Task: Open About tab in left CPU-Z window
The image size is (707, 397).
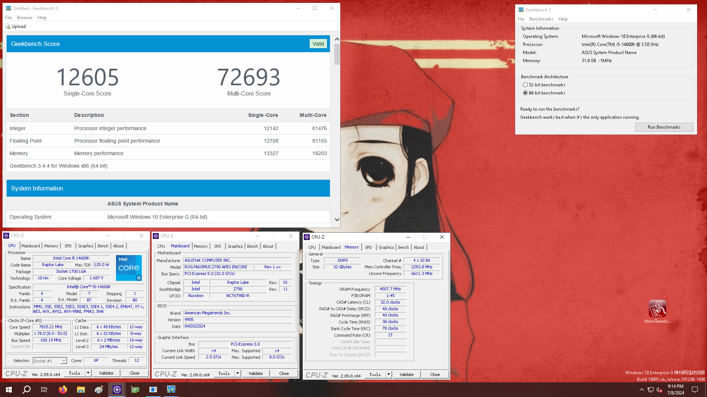Action: [x=119, y=246]
